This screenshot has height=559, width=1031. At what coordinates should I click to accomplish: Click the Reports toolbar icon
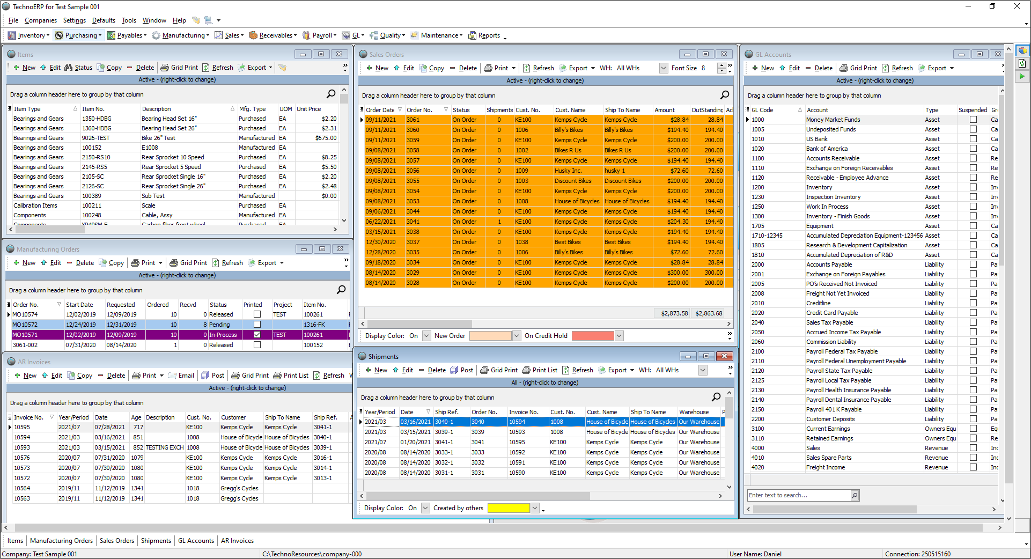point(472,35)
